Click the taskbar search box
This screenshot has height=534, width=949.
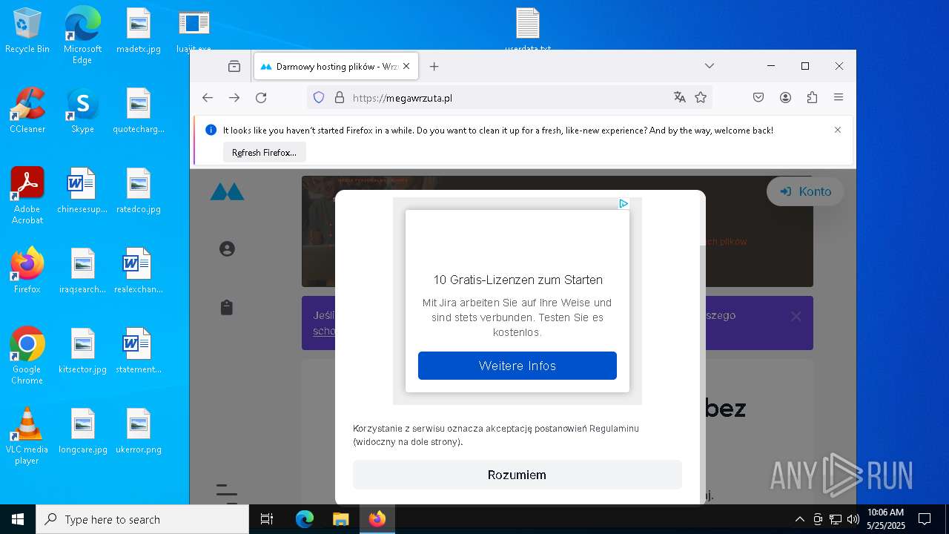142,519
